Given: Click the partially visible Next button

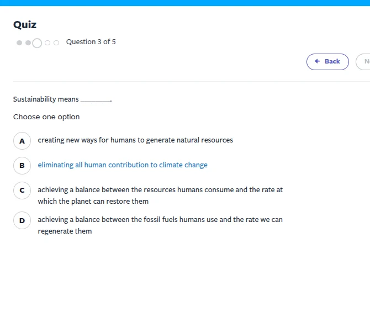Looking at the screenshot, I should pos(364,62).
